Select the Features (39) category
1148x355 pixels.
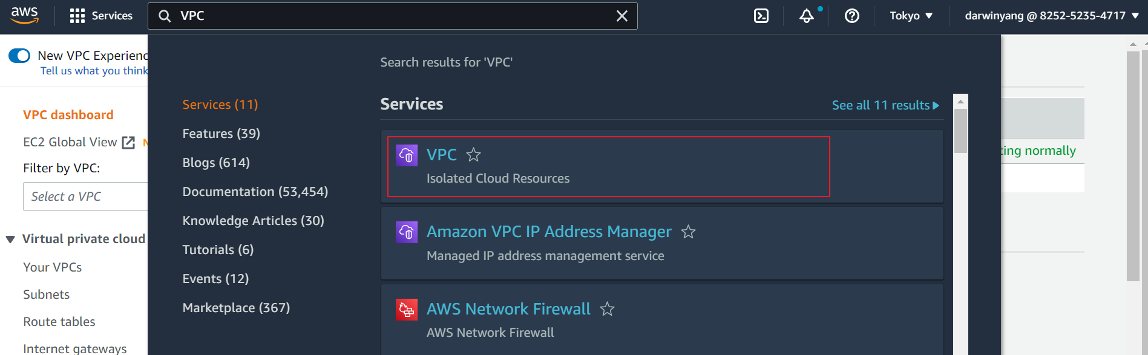pyautogui.click(x=221, y=134)
